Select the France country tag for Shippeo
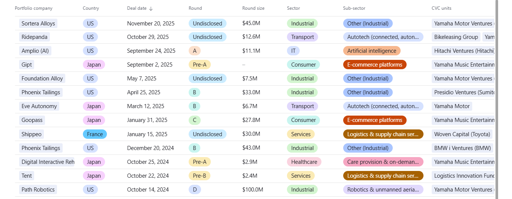The width and height of the screenshot is (512, 199). 95,134
